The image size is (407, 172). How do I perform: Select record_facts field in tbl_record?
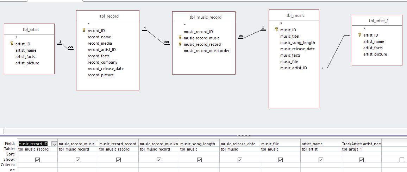coord(98,56)
